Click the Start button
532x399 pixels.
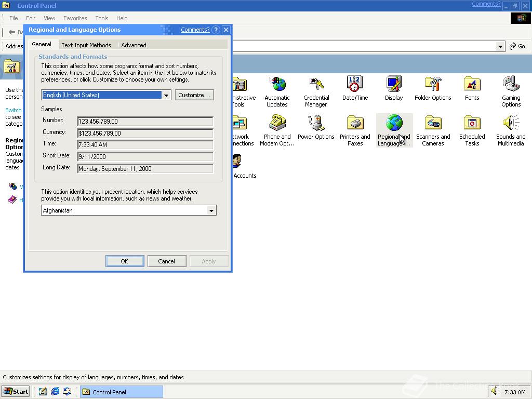pyautogui.click(x=16, y=392)
